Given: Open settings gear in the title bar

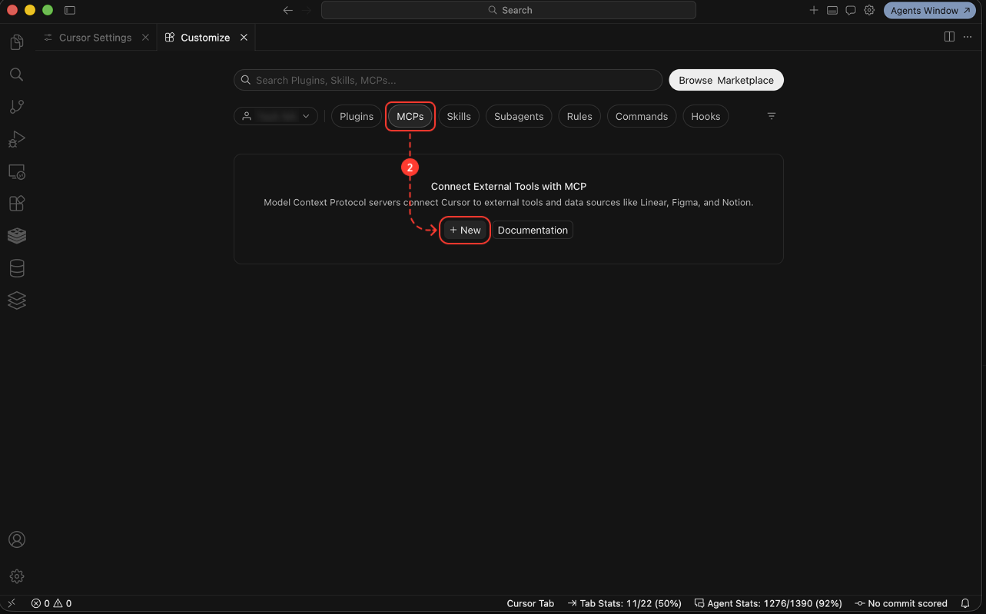Looking at the screenshot, I should pos(869,11).
